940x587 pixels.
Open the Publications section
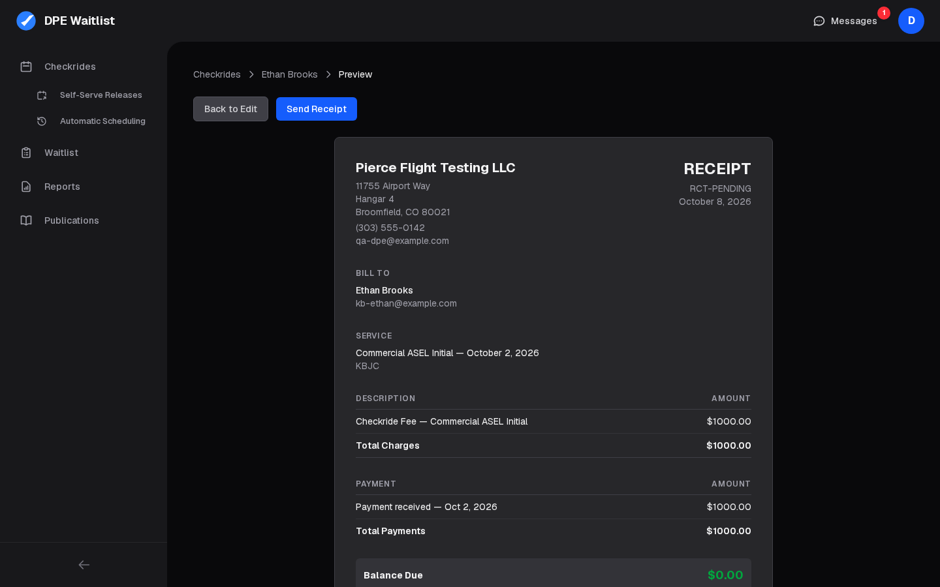click(x=72, y=220)
